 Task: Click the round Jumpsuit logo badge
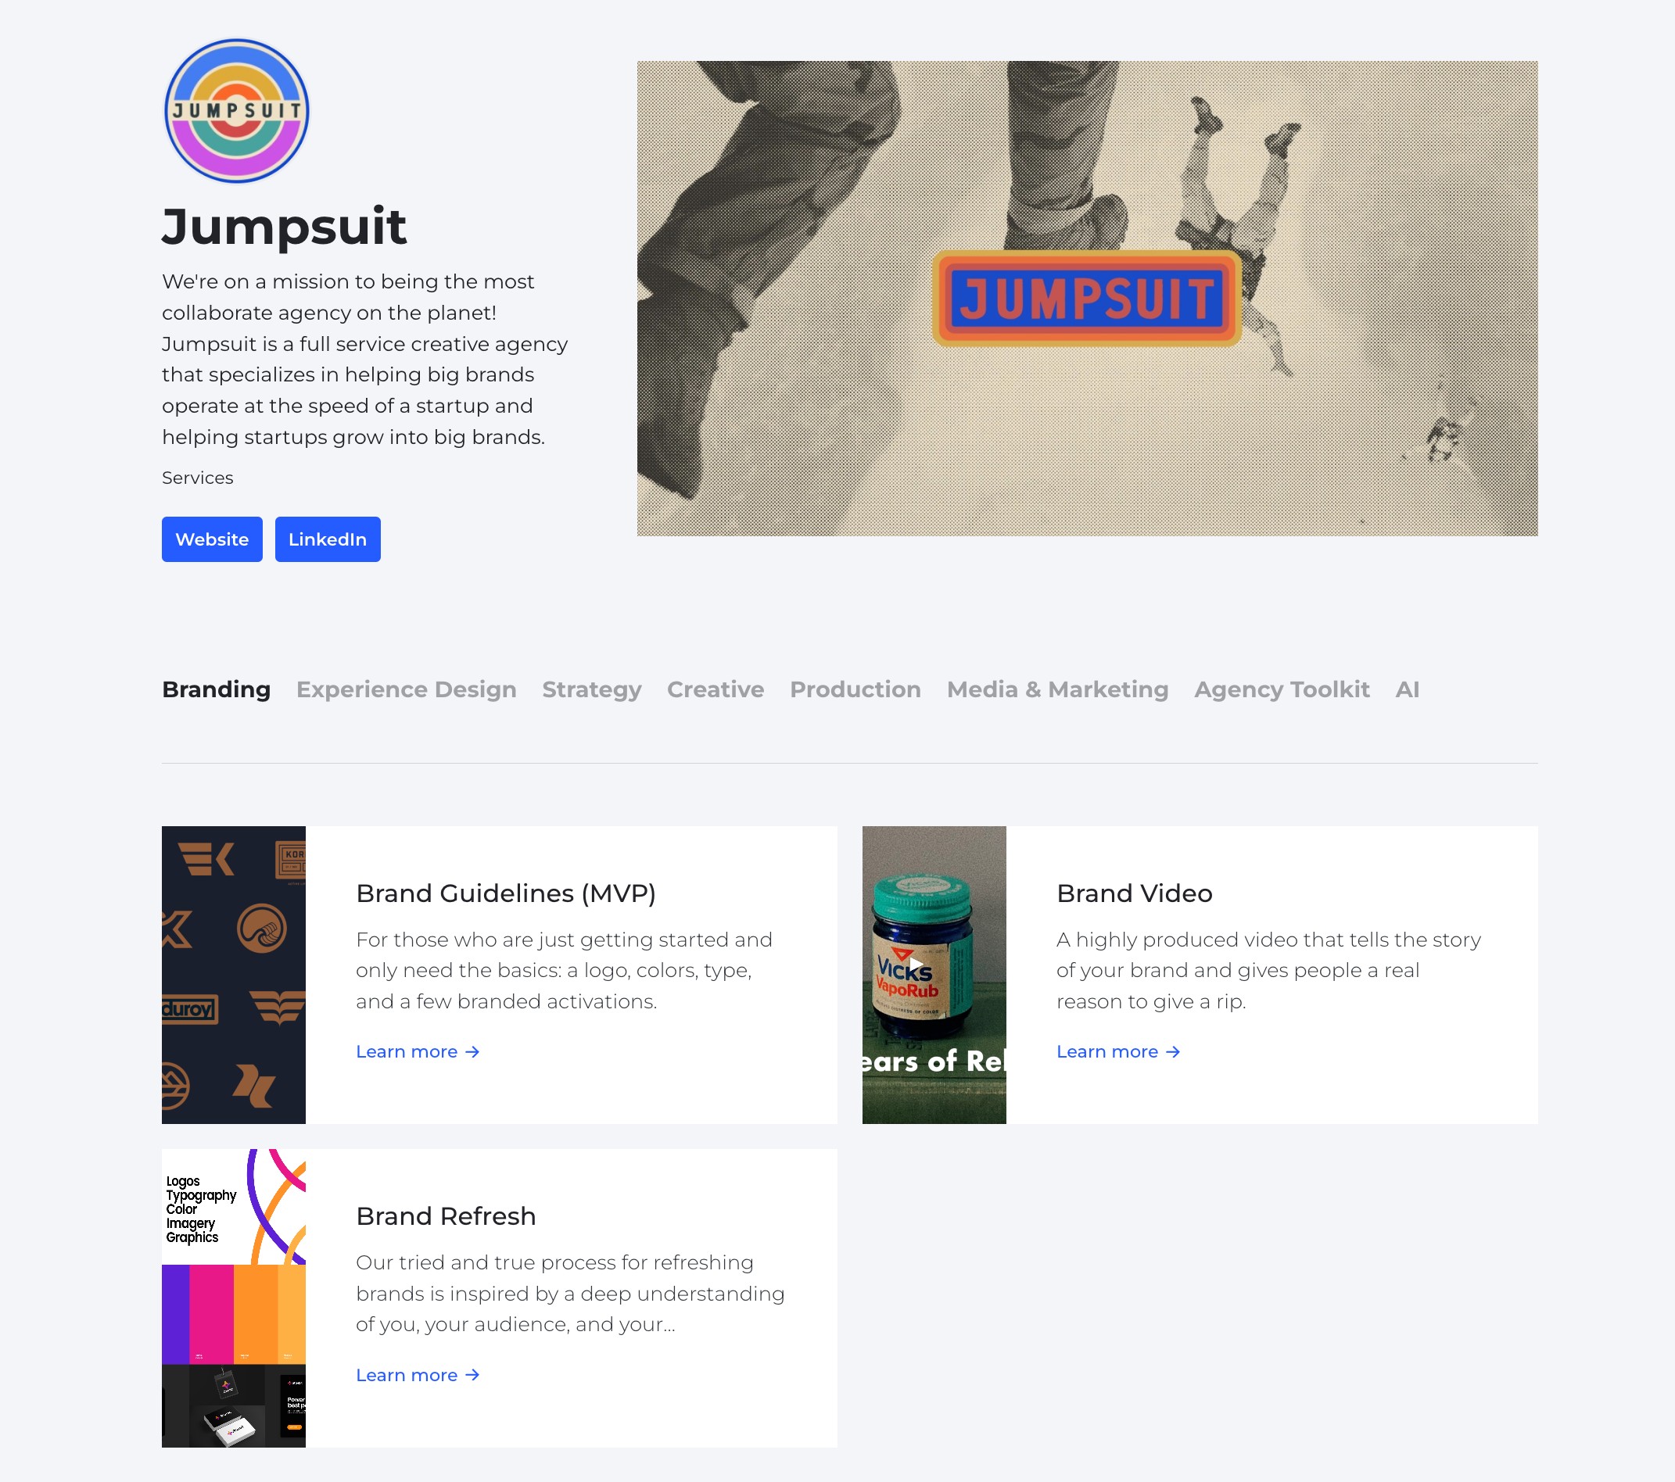[237, 110]
